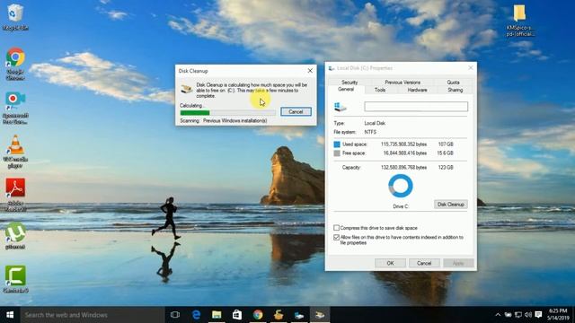Image resolution: width=575 pixels, height=323 pixels.
Task: Click the drive icon beside the label field
Action: coord(340,107)
